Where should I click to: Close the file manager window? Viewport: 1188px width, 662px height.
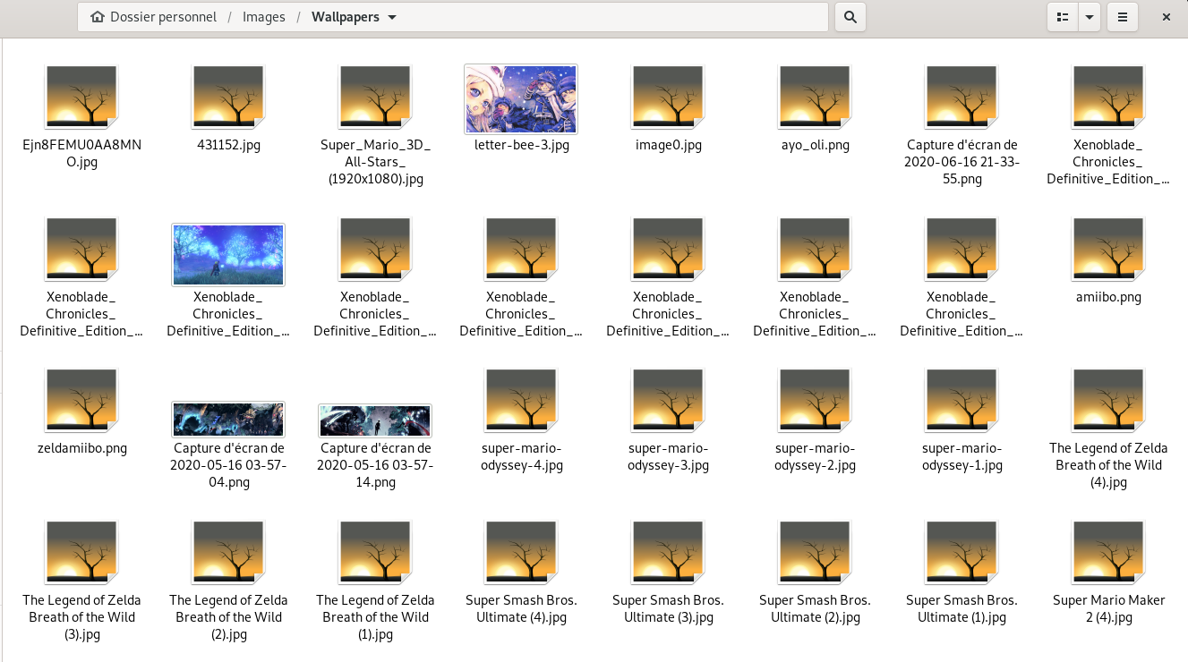click(1167, 17)
